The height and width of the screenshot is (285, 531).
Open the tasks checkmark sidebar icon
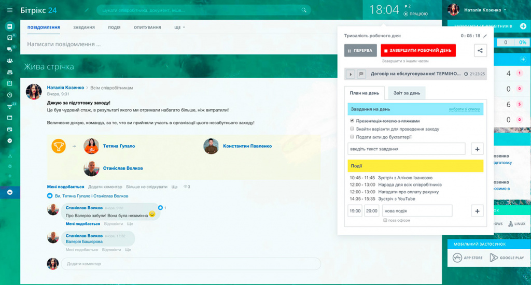(x=9, y=38)
